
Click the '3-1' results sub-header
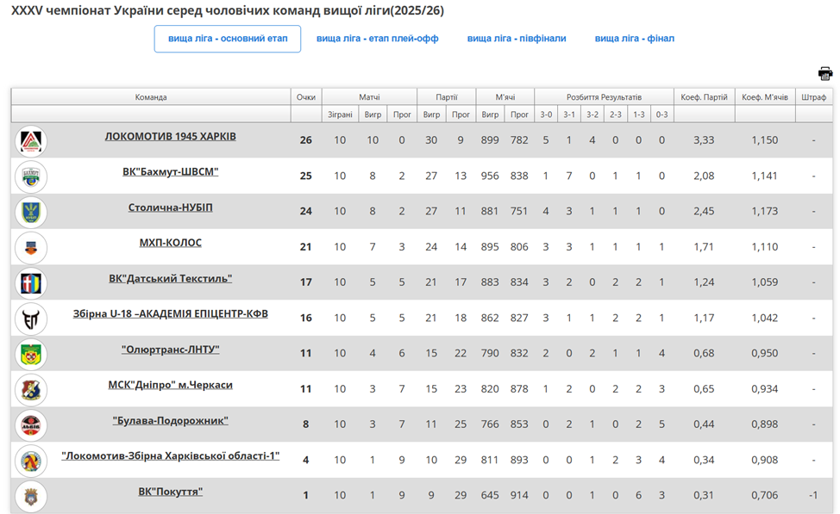pos(569,114)
